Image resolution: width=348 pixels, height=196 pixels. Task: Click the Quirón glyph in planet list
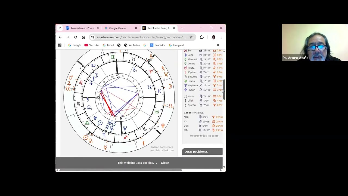[x=185, y=105]
